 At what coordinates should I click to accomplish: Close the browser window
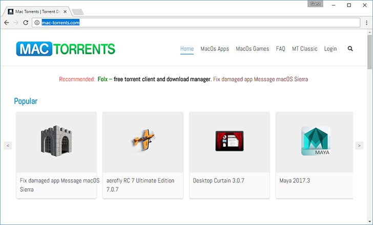pos(364,5)
